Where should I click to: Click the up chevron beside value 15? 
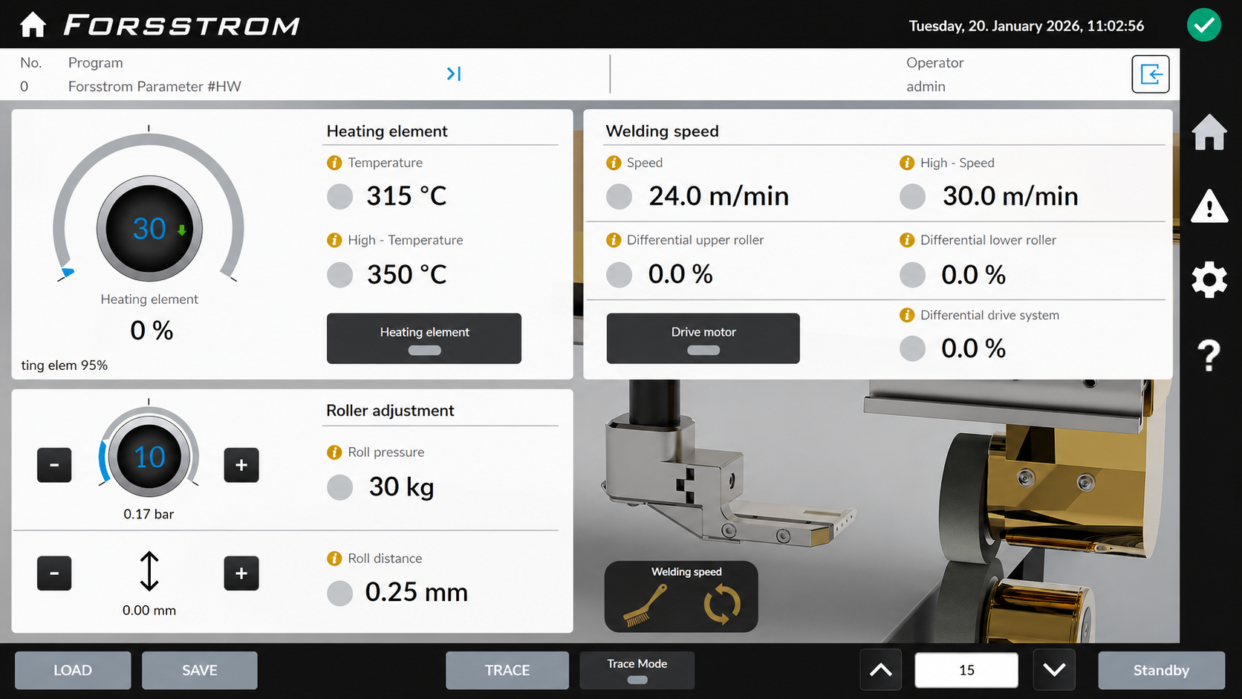880,670
